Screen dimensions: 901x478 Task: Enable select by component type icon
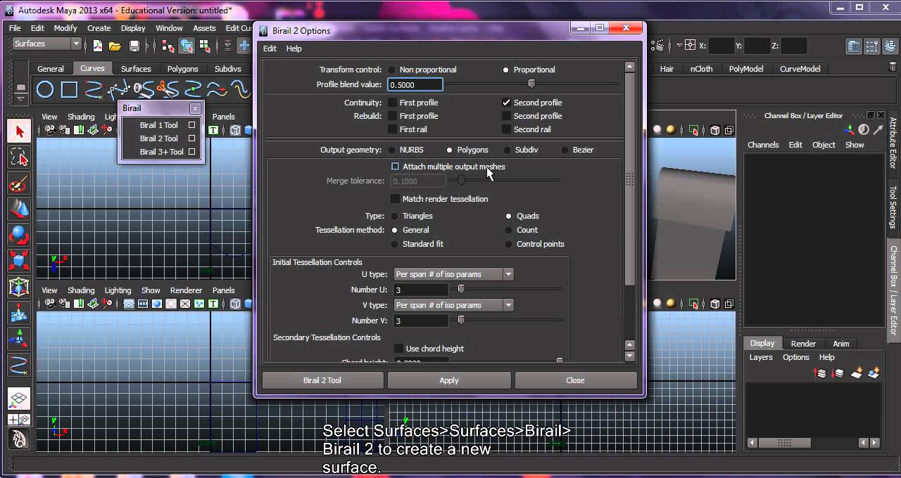(205, 46)
